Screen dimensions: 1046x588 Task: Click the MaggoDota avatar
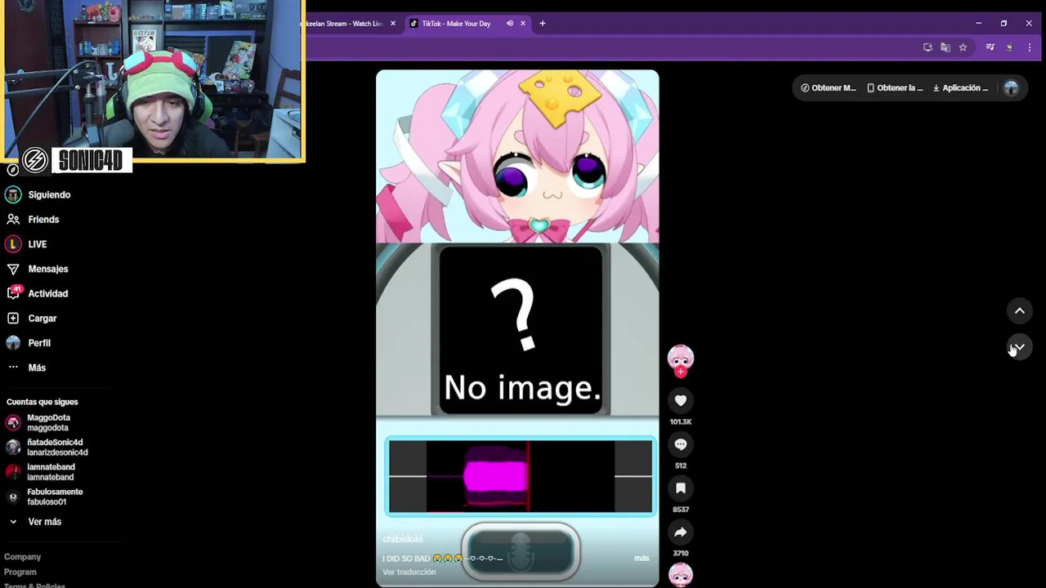pyautogui.click(x=13, y=422)
